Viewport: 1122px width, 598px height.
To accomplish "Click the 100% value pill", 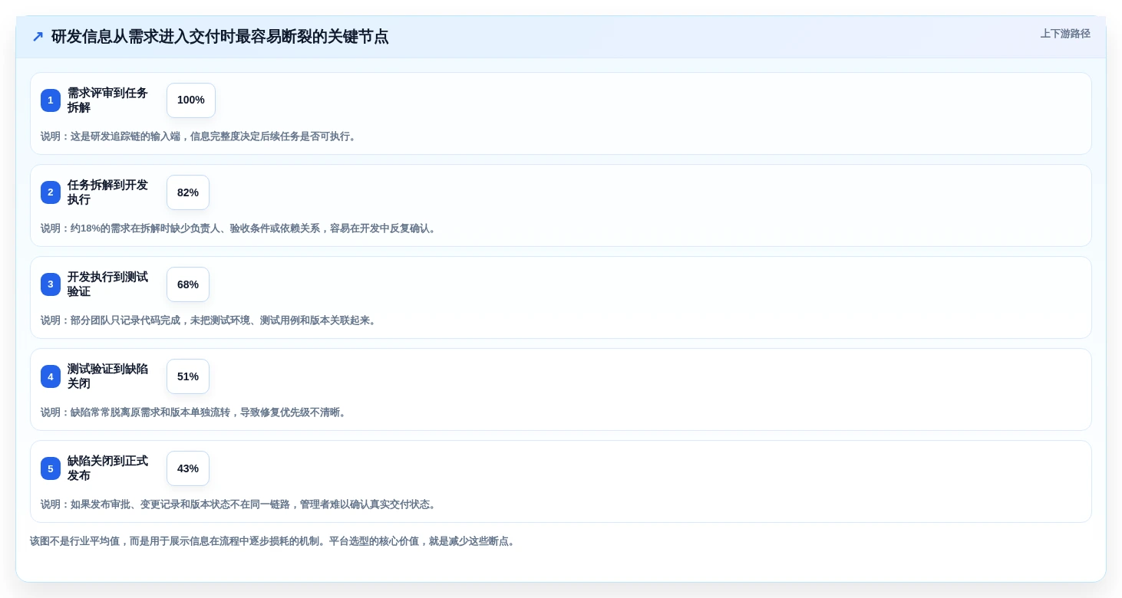I will coord(191,100).
